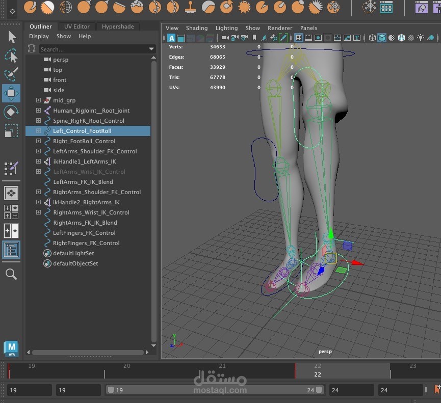
Task: Switch to the Rotate tool
Action: (11, 112)
